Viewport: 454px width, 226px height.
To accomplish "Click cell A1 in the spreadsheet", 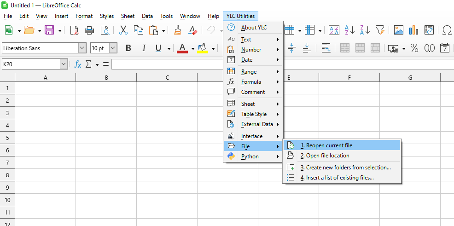I will [x=45, y=88].
